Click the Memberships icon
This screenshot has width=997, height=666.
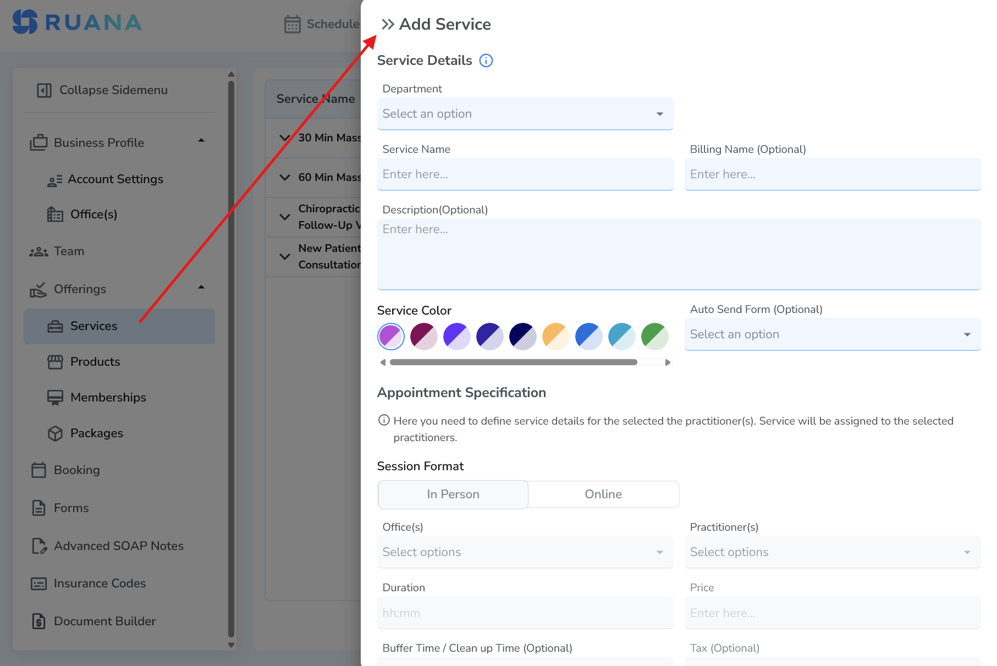pos(56,397)
